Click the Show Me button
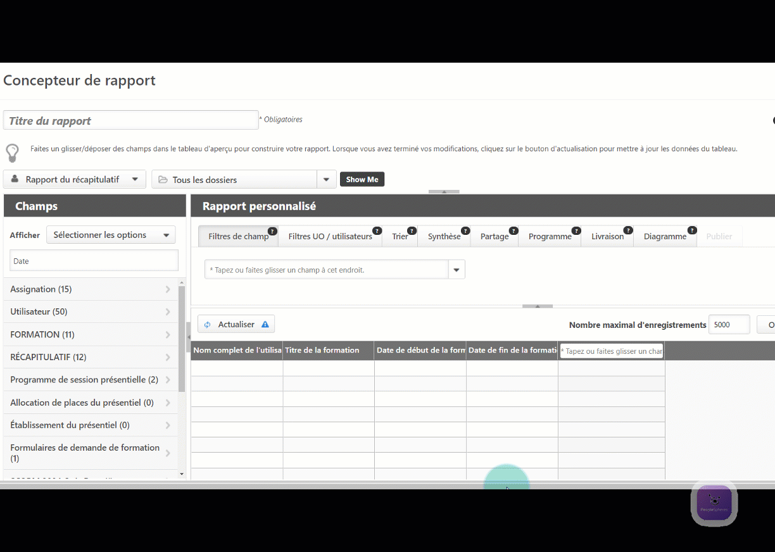The width and height of the screenshot is (775, 552). [362, 180]
